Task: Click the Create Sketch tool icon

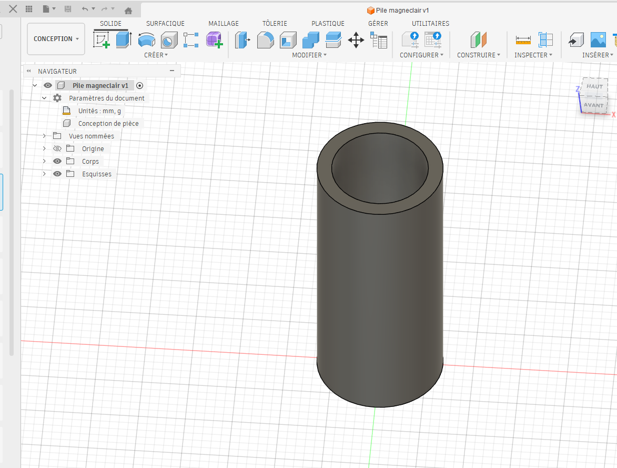Action: click(101, 40)
